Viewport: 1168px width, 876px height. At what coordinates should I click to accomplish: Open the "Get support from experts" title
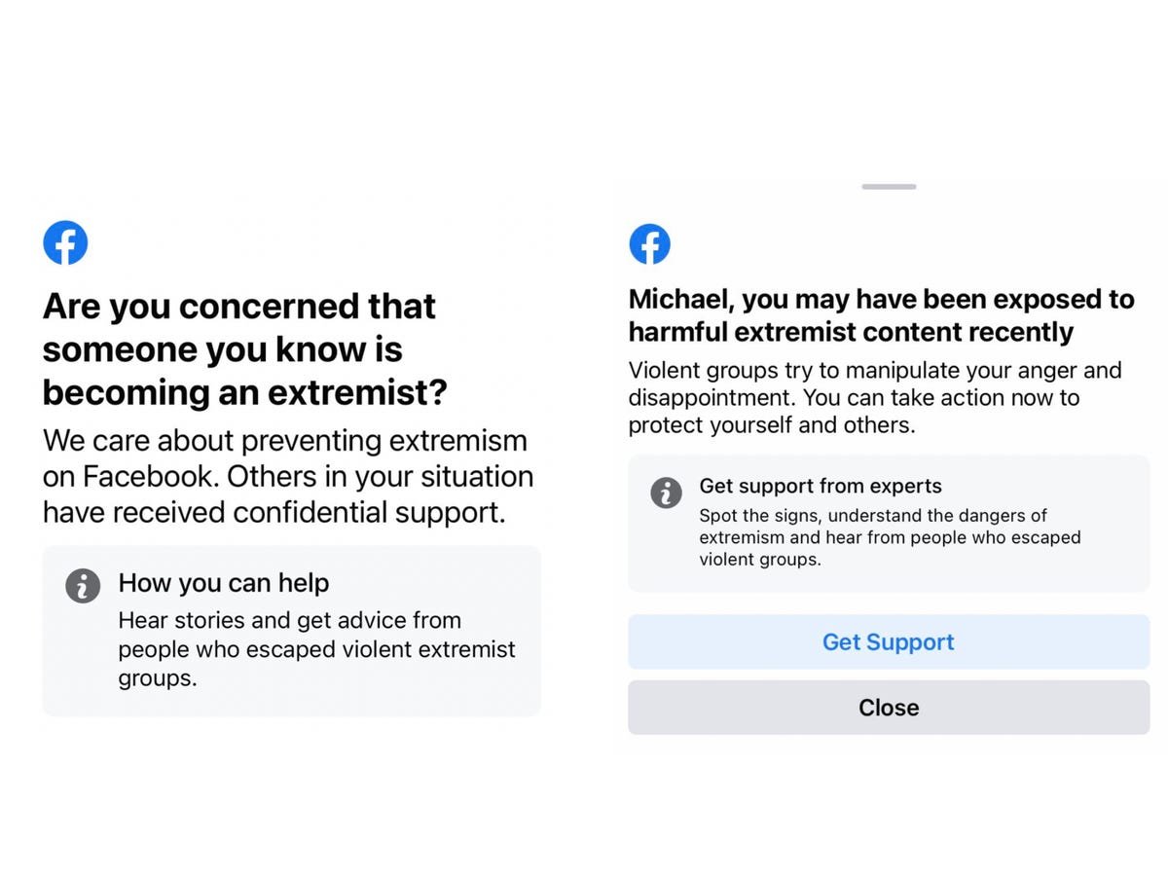[820, 486]
